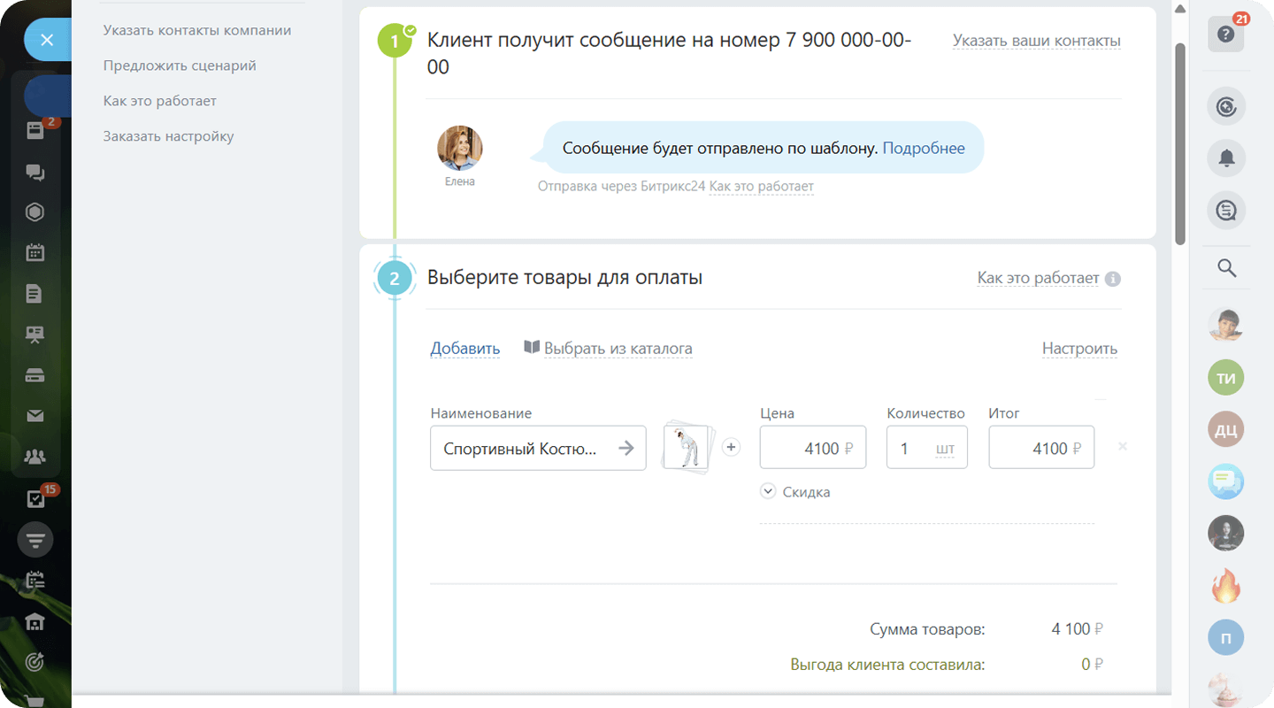Screen dimensions: 1274x708
Task: Open tasks checkmark icon with badge 15
Action: [35, 499]
